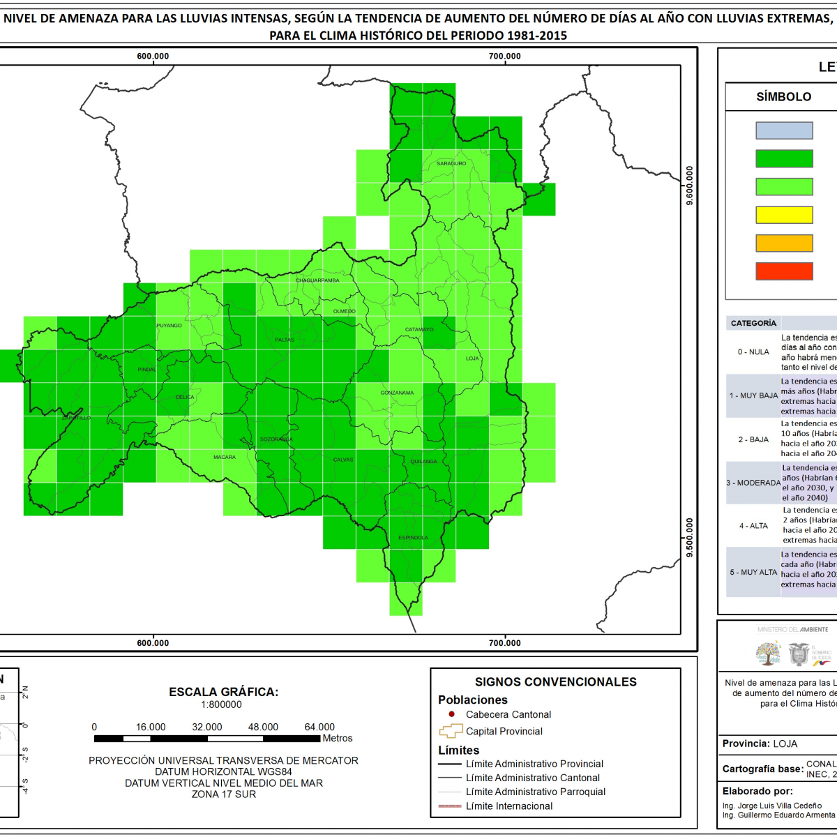
Task: Click the colorful tree logo
Action: pyautogui.click(x=769, y=654)
